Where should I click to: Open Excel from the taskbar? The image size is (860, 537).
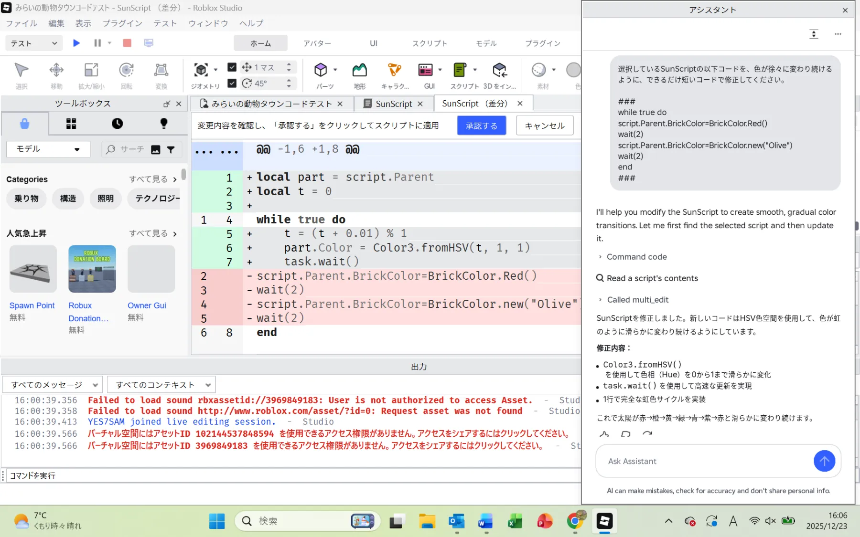[515, 521]
